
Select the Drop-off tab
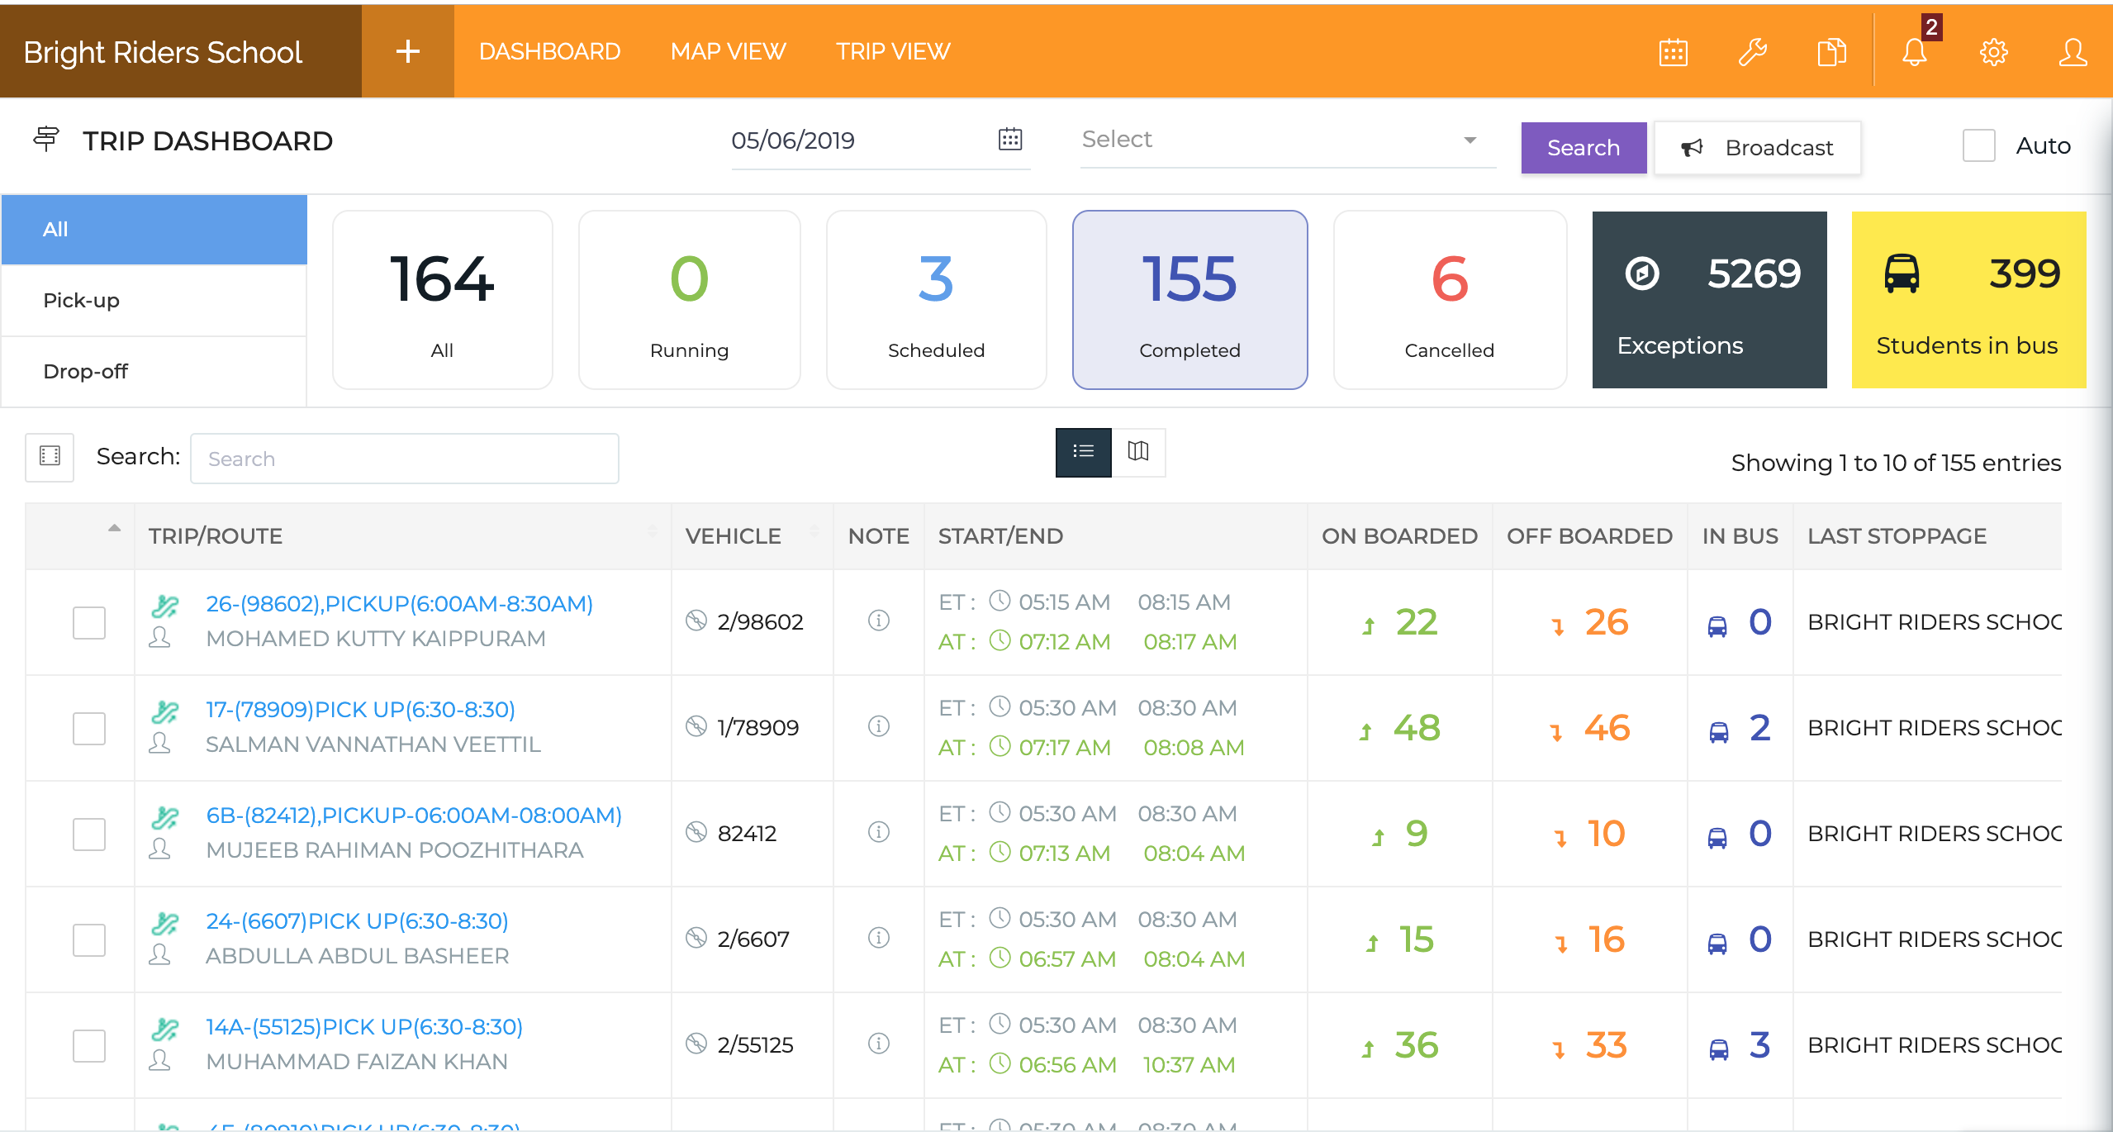tap(154, 371)
